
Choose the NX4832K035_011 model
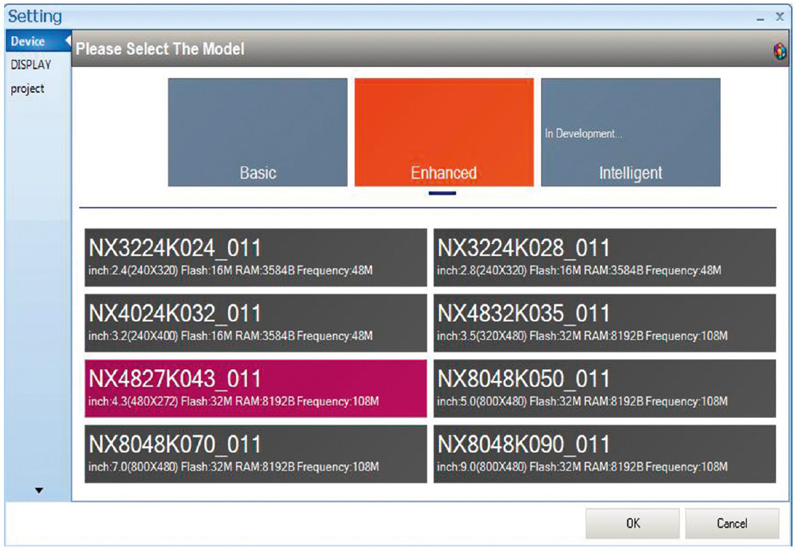[x=604, y=323]
